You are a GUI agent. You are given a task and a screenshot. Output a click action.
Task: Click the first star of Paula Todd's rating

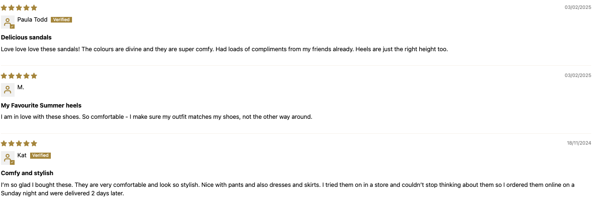[x=4, y=8]
